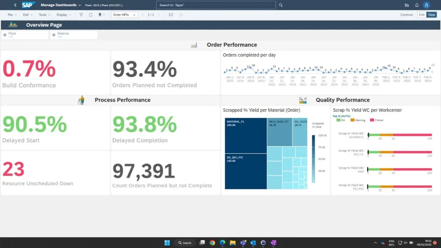Toggle fullscreen mode icon
The width and height of the screenshot is (441, 248).
point(171,15)
